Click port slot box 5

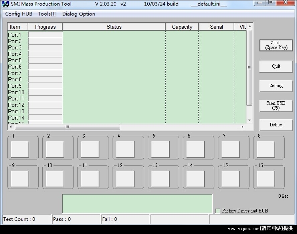click(160, 149)
